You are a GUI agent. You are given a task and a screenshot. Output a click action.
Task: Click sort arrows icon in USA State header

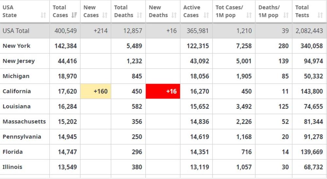point(43,15)
